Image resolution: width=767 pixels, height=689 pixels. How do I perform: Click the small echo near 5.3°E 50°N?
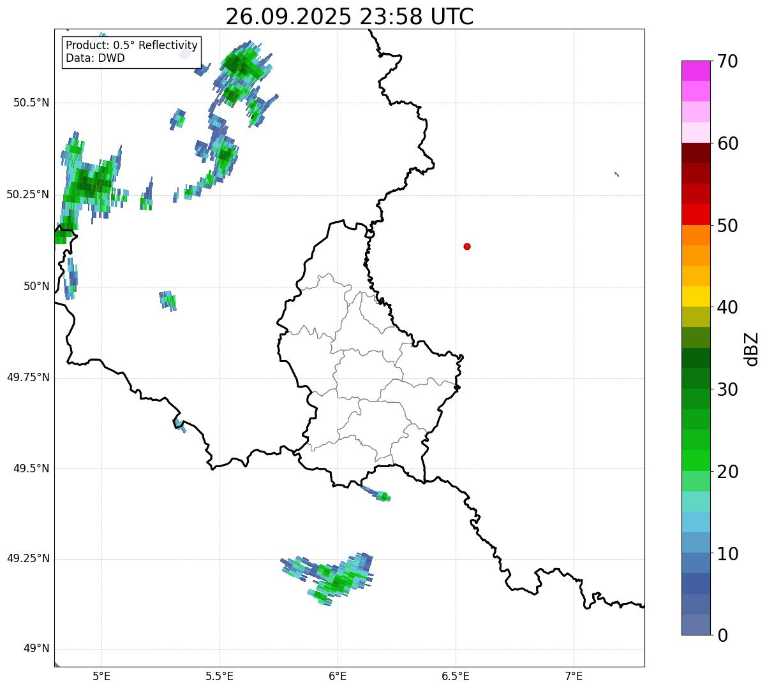tap(168, 300)
